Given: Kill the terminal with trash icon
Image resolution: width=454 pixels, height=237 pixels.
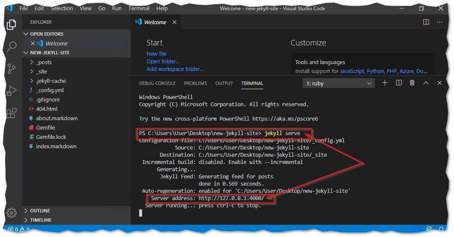Looking at the screenshot, I should pyautogui.click(x=412, y=83).
